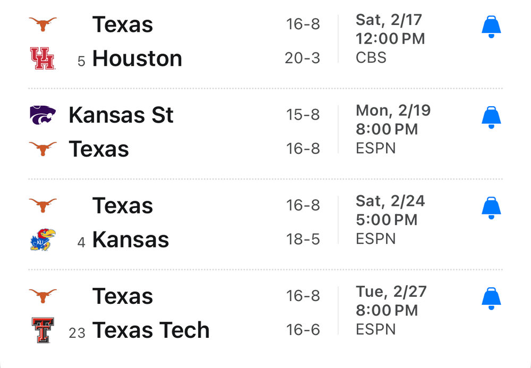
Task: Click the Kansas State Wildcats logo
Action: 42,115
